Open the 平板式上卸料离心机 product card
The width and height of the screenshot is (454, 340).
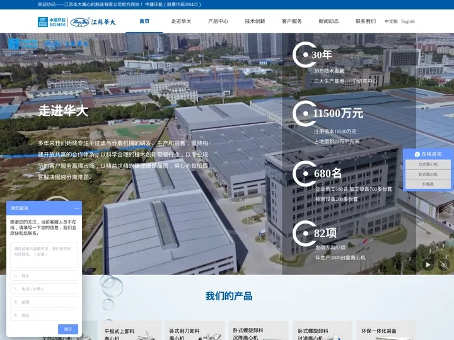[131, 331]
